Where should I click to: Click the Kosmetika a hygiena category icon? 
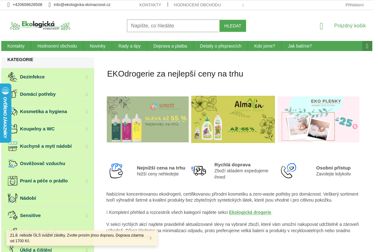coord(13,112)
